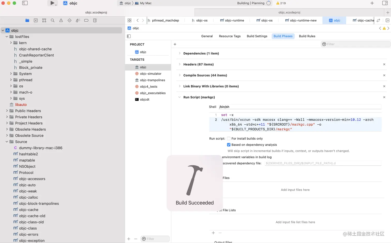The height and width of the screenshot is (243, 391).
Task: Expand the Public Headers group
Action: tap(7, 111)
